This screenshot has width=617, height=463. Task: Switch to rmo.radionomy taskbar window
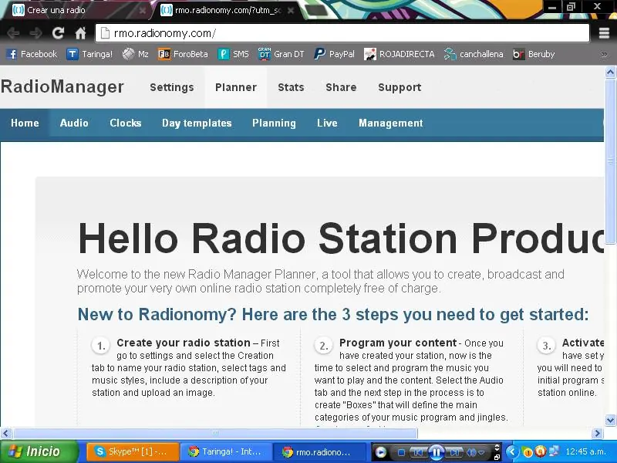pyautogui.click(x=318, y=451)
